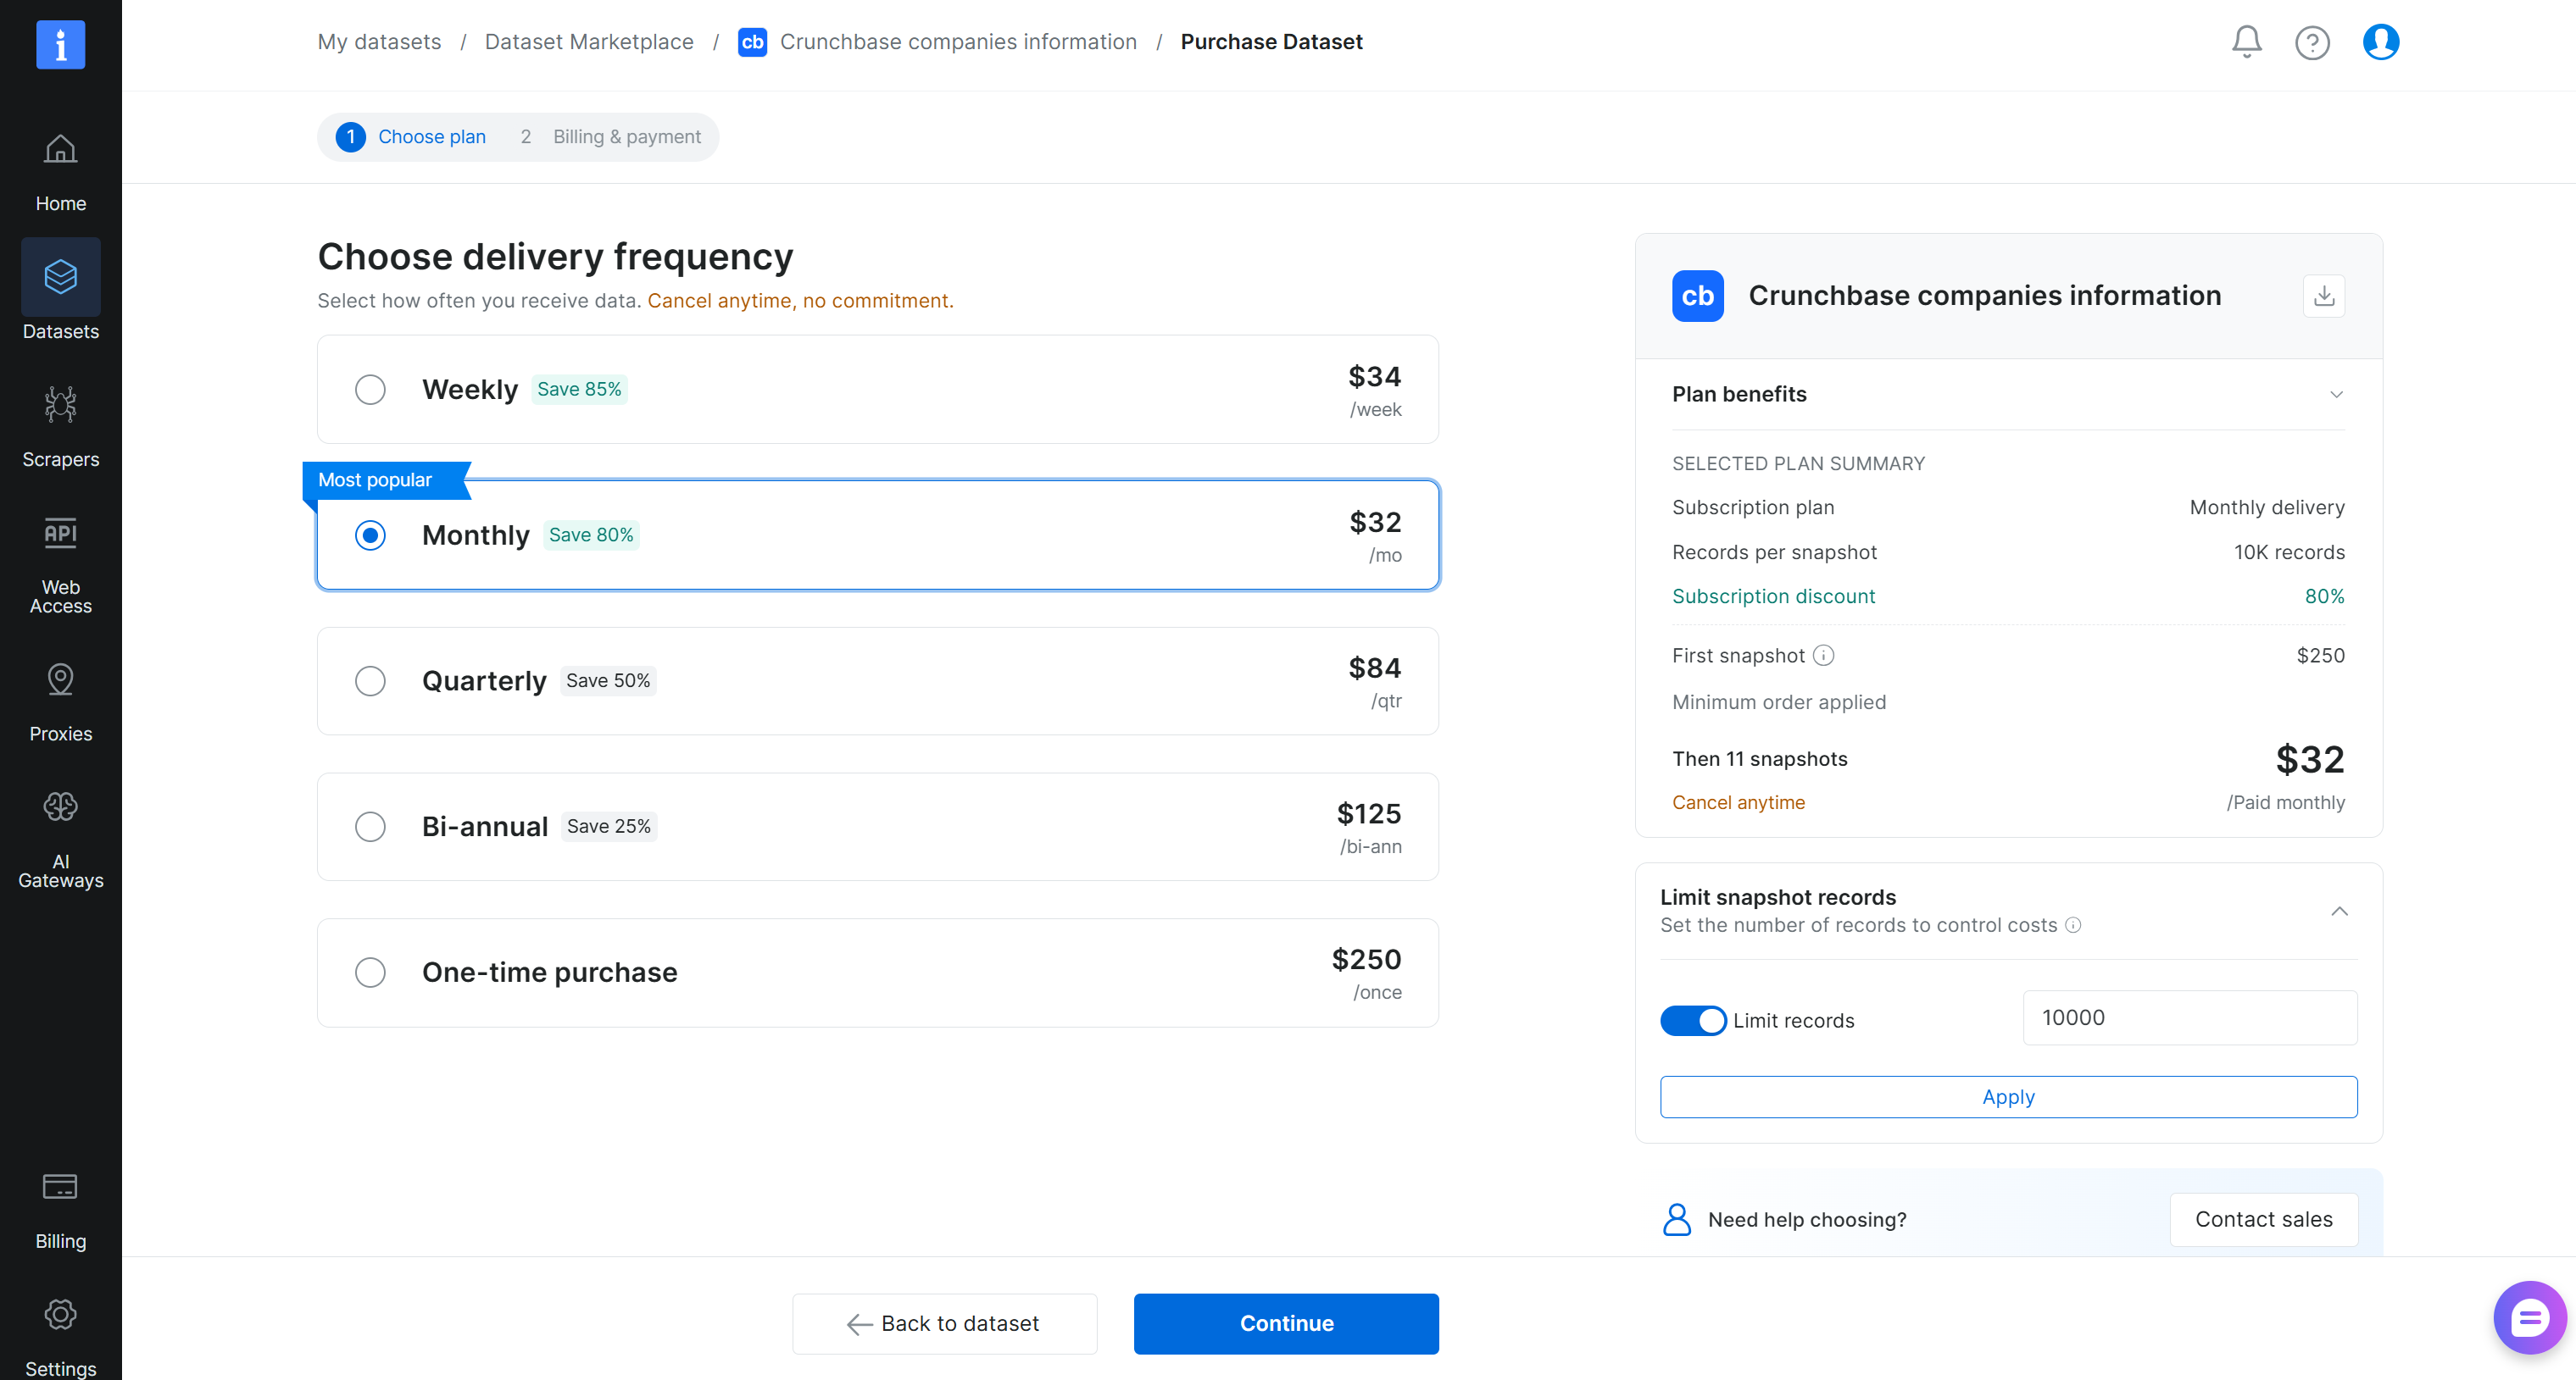Click the Crunchbase cb icon in breadcrumb
Viewport: 2576px width, 1380px height.
752,42
